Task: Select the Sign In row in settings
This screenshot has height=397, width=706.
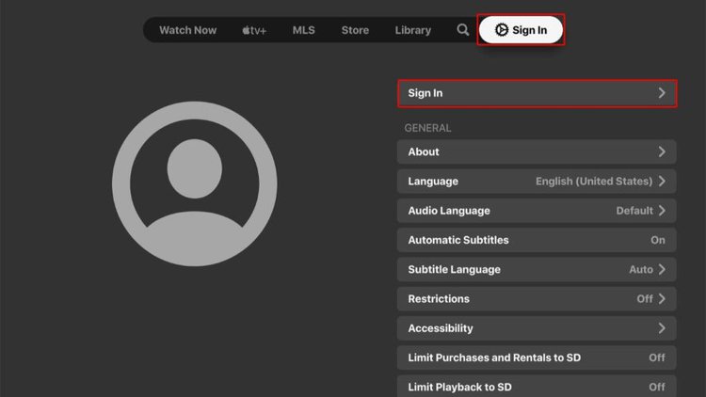Action: (537, 93)
